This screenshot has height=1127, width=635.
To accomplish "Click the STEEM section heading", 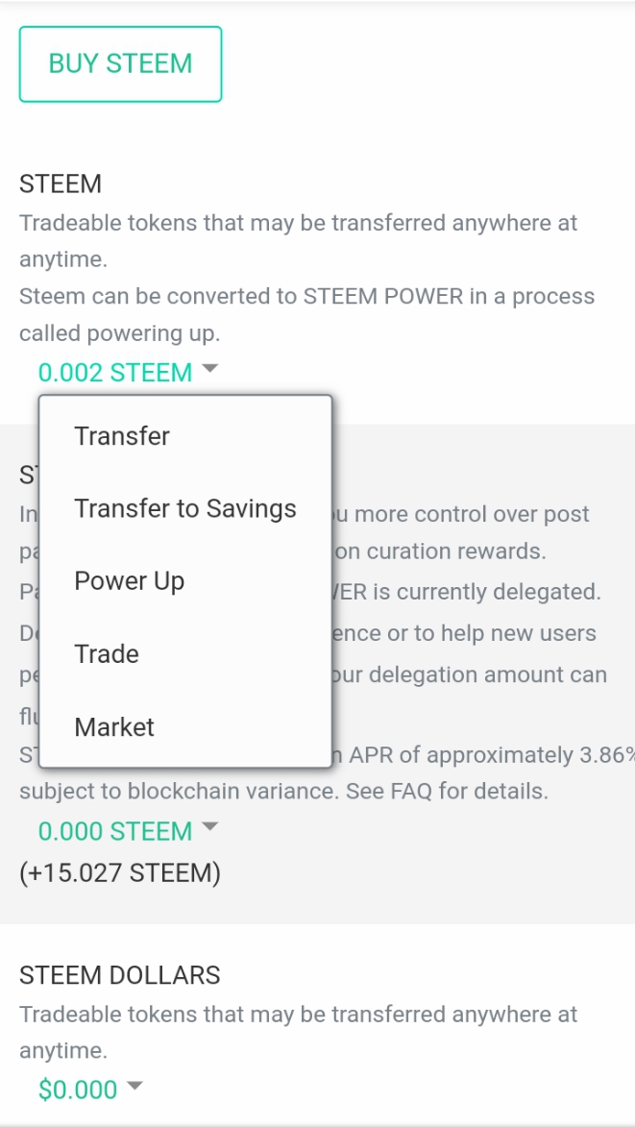I will (x=61, y=184).
